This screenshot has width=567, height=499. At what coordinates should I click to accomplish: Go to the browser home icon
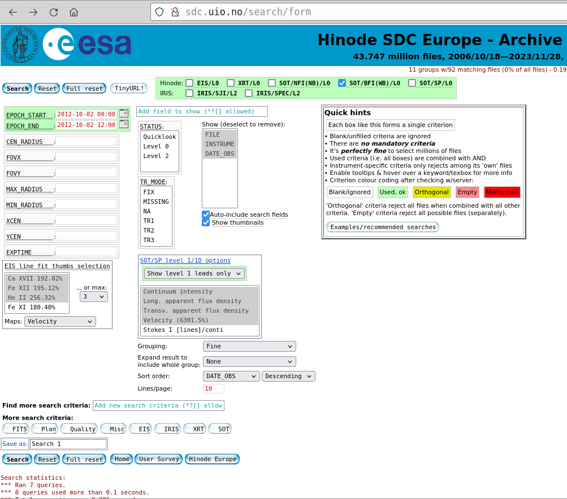click(73, 12)
